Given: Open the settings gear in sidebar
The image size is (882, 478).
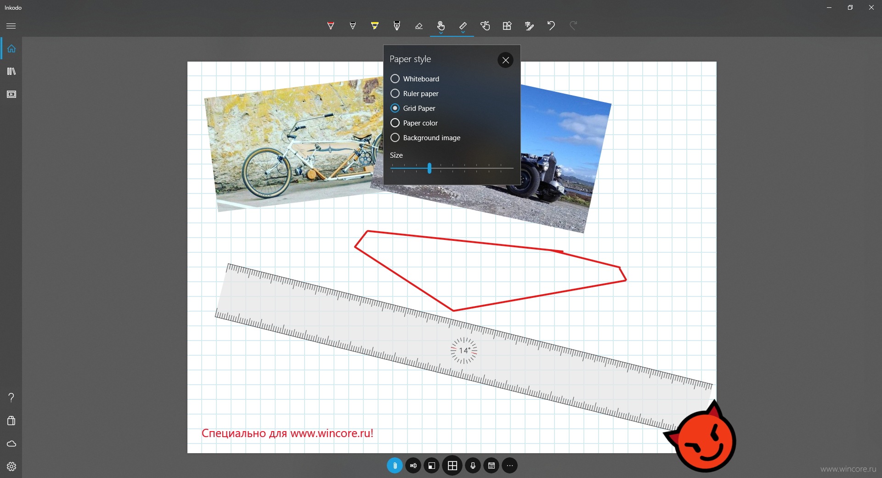Looking at the screenshot, I should (x=11, y=467).
